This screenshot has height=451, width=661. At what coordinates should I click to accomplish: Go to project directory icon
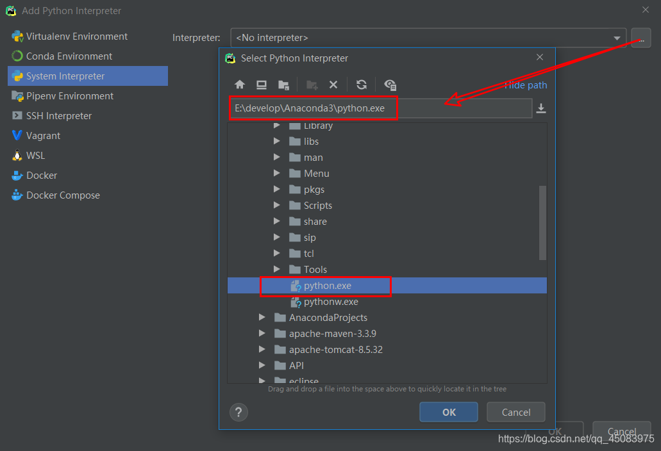coord(284,85)
